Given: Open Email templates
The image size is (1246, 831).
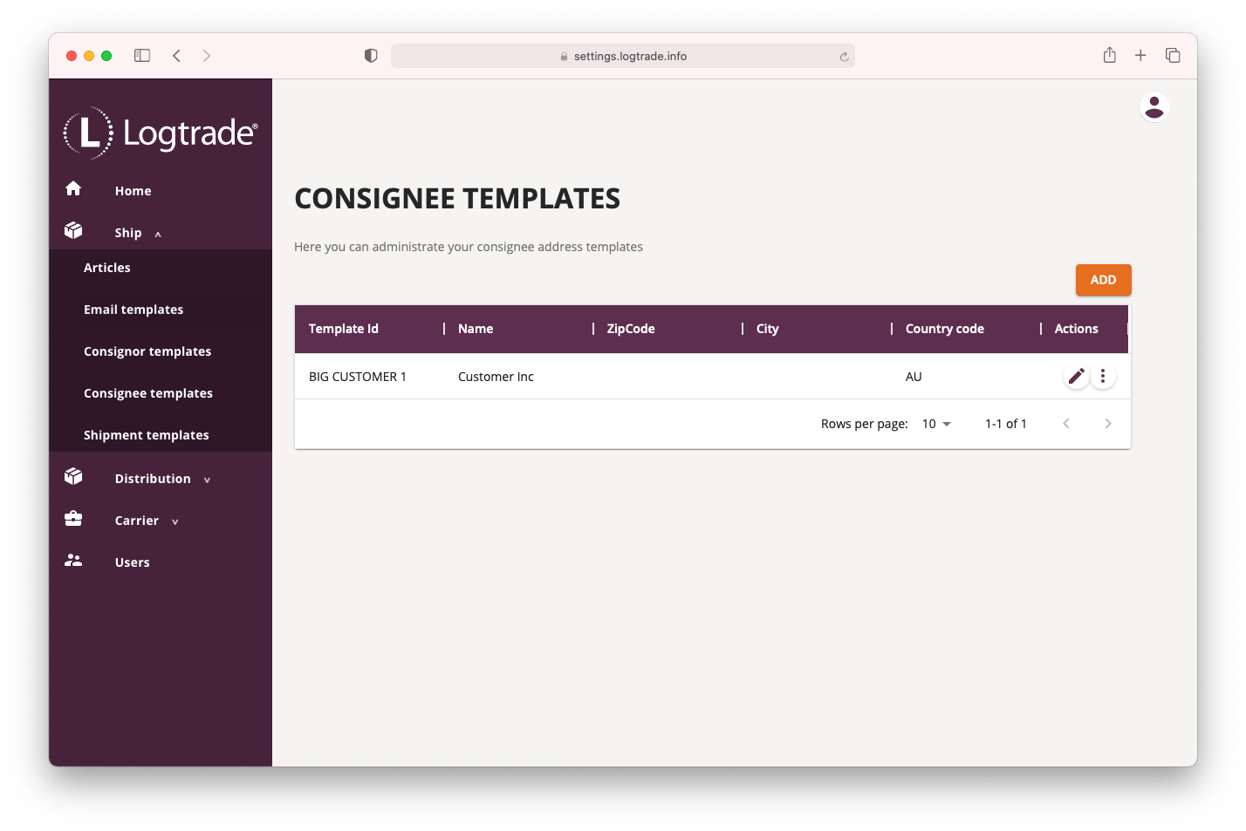Looking at the screenshot, I should pyautogui.click(x=133, y=310).
